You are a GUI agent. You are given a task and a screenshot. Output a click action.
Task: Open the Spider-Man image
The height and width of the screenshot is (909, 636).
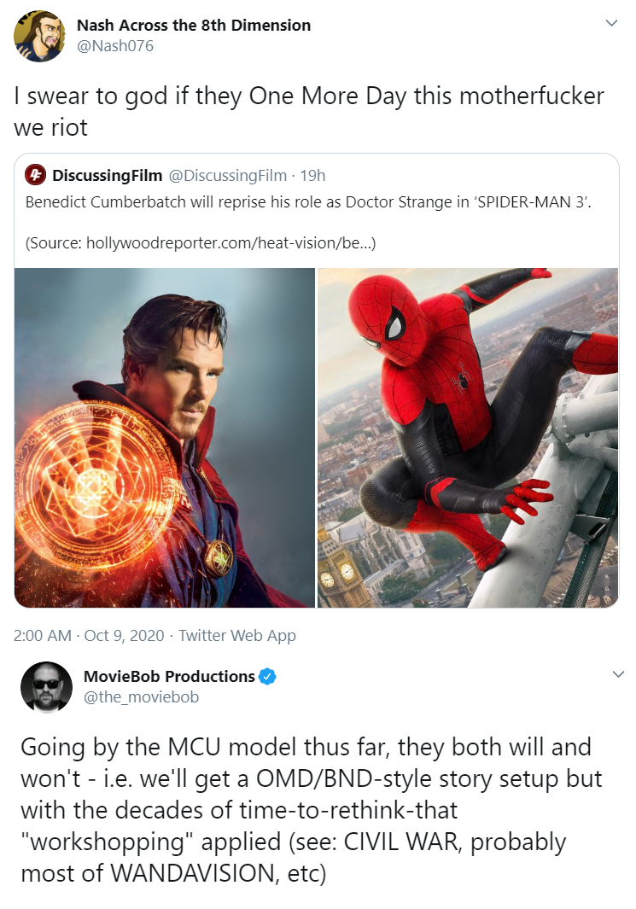[468, 438]
